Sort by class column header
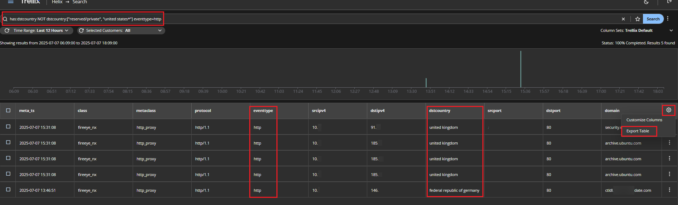This screenshot has height=205, width=678. (82, 111)
